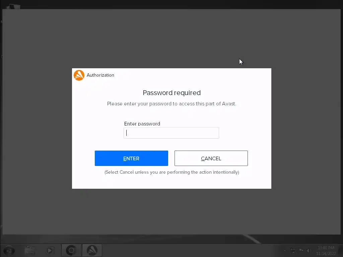343x257 pixels.
Task: Dismiss the dialog with the CANCEL button
Action: tap(211, 158)
